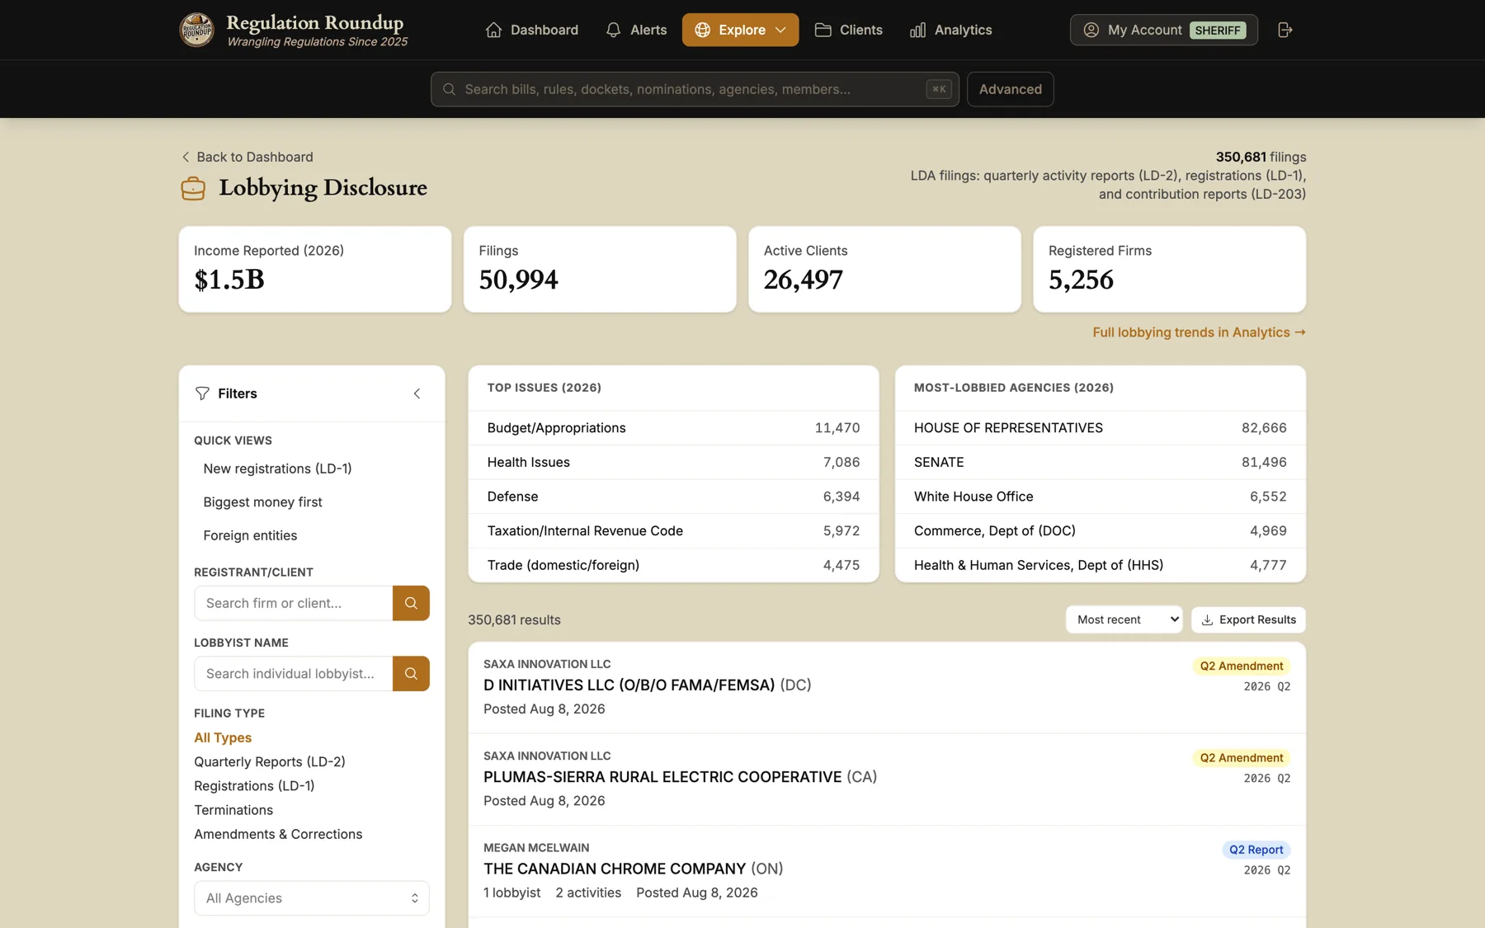Filter by Amendments & Corrections
Image resolution: width=1485 pixels, height=928 pixels.
(278, 834)
